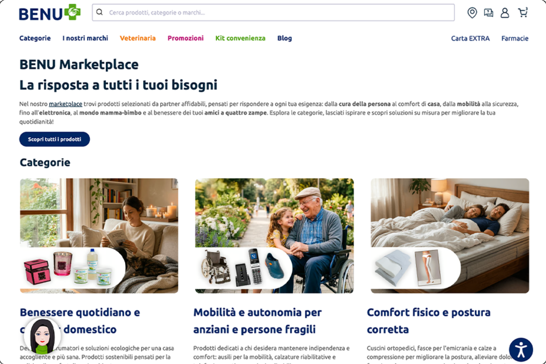
Task: Select Kit convenienza in navigation
Action: pos(240,38)
